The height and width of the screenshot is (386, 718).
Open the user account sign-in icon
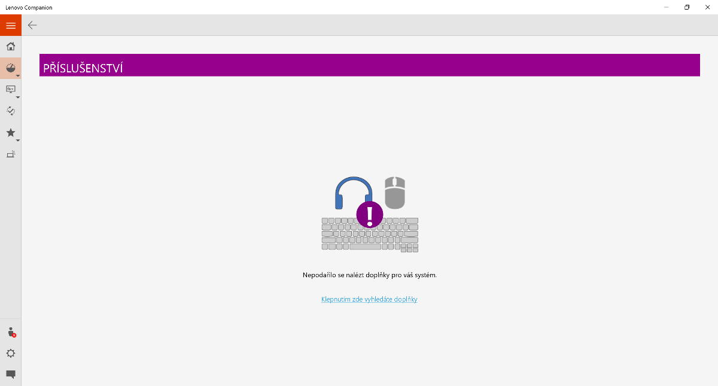click(x=10, y=332)
